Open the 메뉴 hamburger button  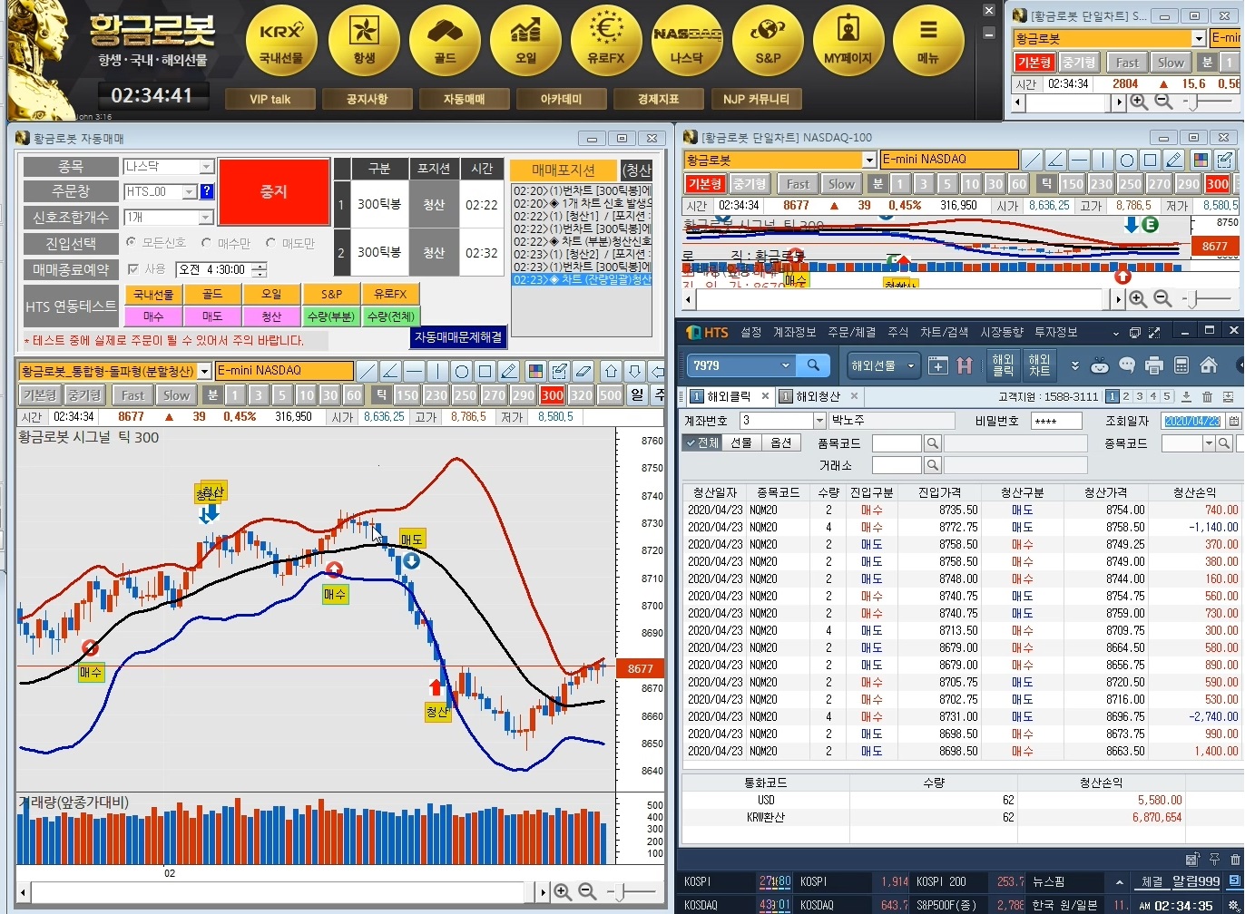(x=928, y=42)
